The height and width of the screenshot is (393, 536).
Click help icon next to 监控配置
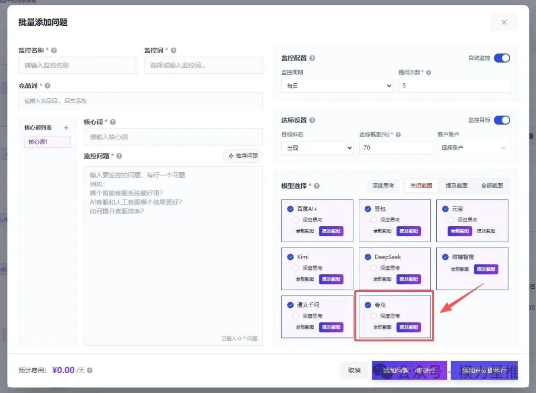point(312,58)
